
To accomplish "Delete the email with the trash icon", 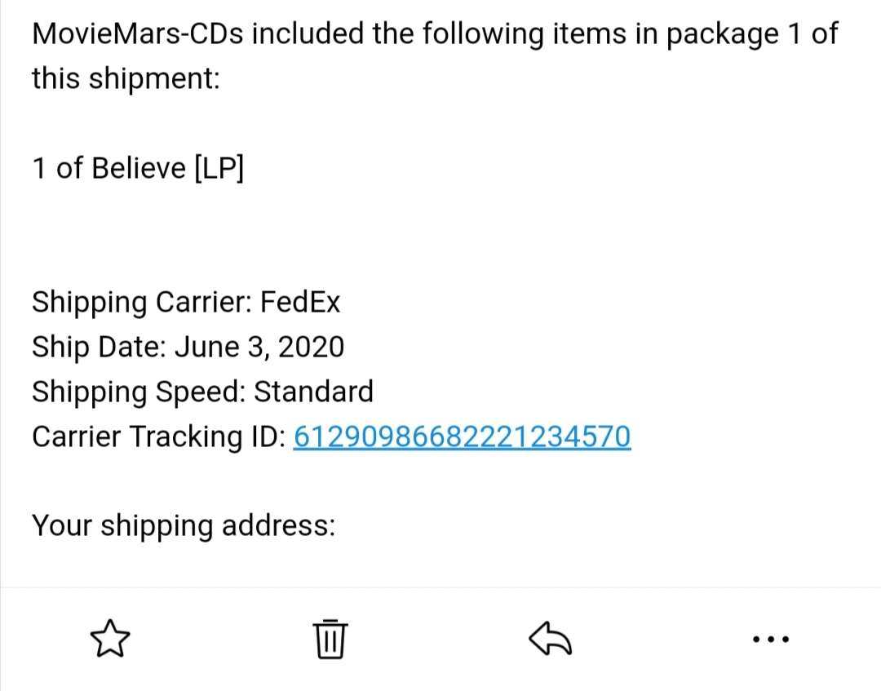I will coord(330,637).
